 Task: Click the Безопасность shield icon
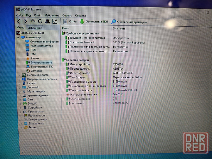[x=25, y=115]
